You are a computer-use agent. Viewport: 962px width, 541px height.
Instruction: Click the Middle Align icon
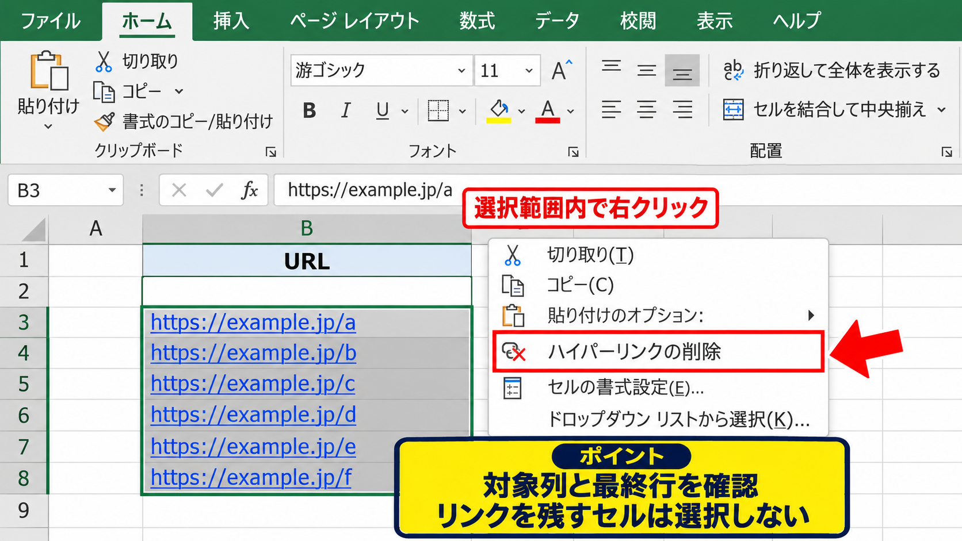tap(647, 70)
